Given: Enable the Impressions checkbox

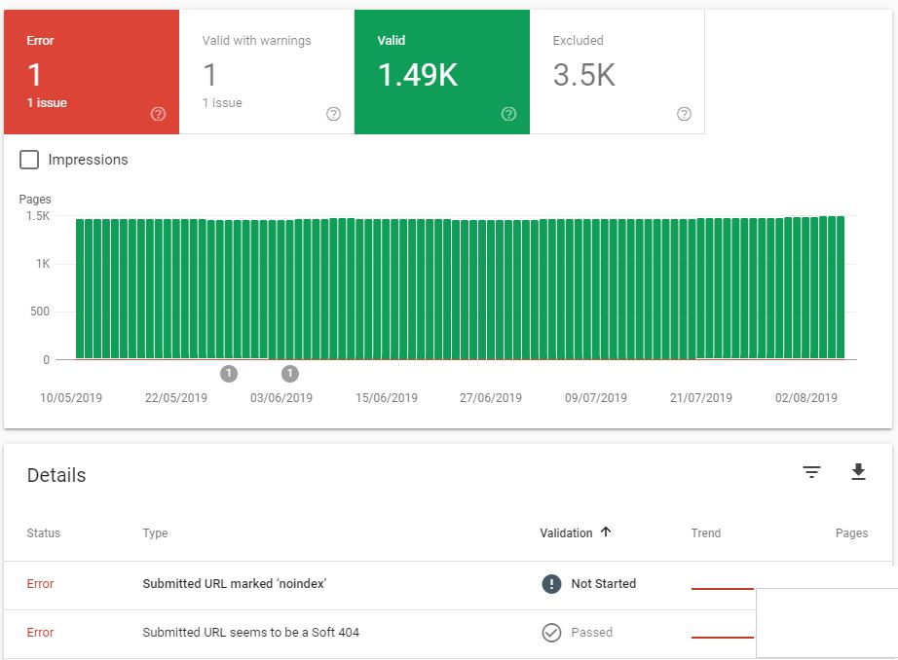Looking at the screenshot, I should [30, 160].
